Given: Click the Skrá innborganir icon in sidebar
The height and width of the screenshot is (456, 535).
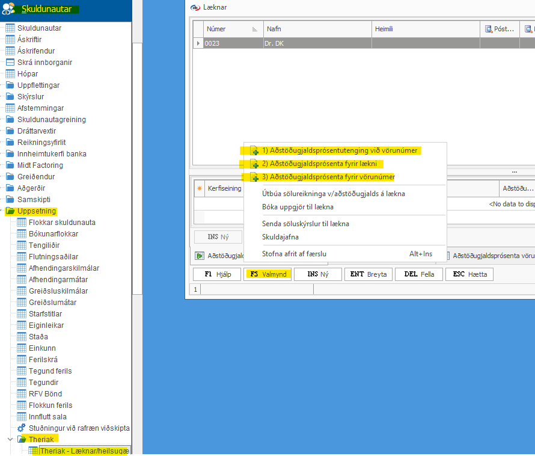Looking at the screenshot, I should [x=10, y=63].
